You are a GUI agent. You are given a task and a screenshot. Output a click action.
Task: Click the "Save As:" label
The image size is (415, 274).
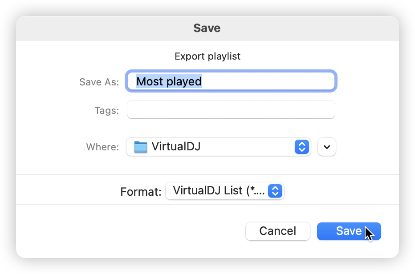pos(99,82)
